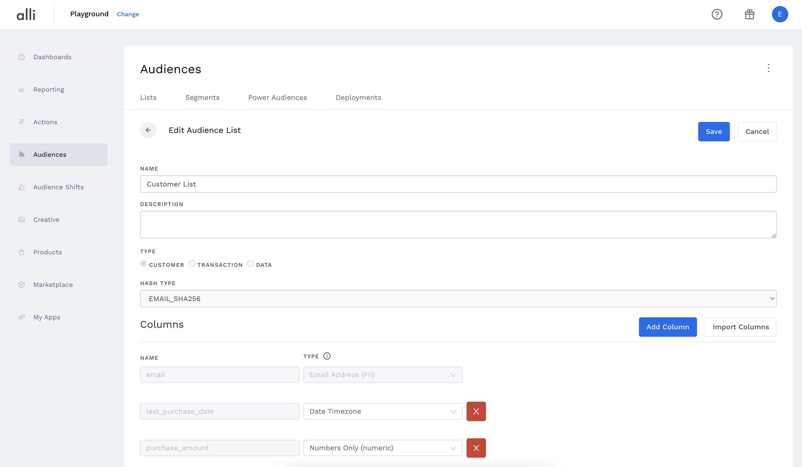Switch to the Segments tab

click(x=202, y=98)
